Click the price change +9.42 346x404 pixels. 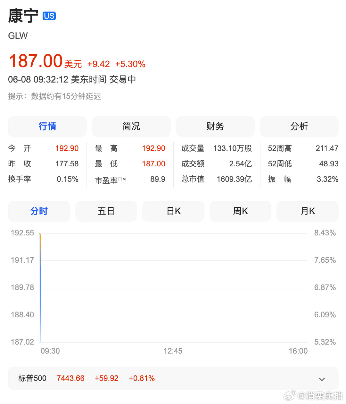[98, 64]
